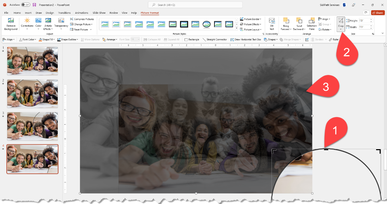This screenshot has height=204, width=387.
Task: Select slide 4 thumbnail
Action: (32, 159)
